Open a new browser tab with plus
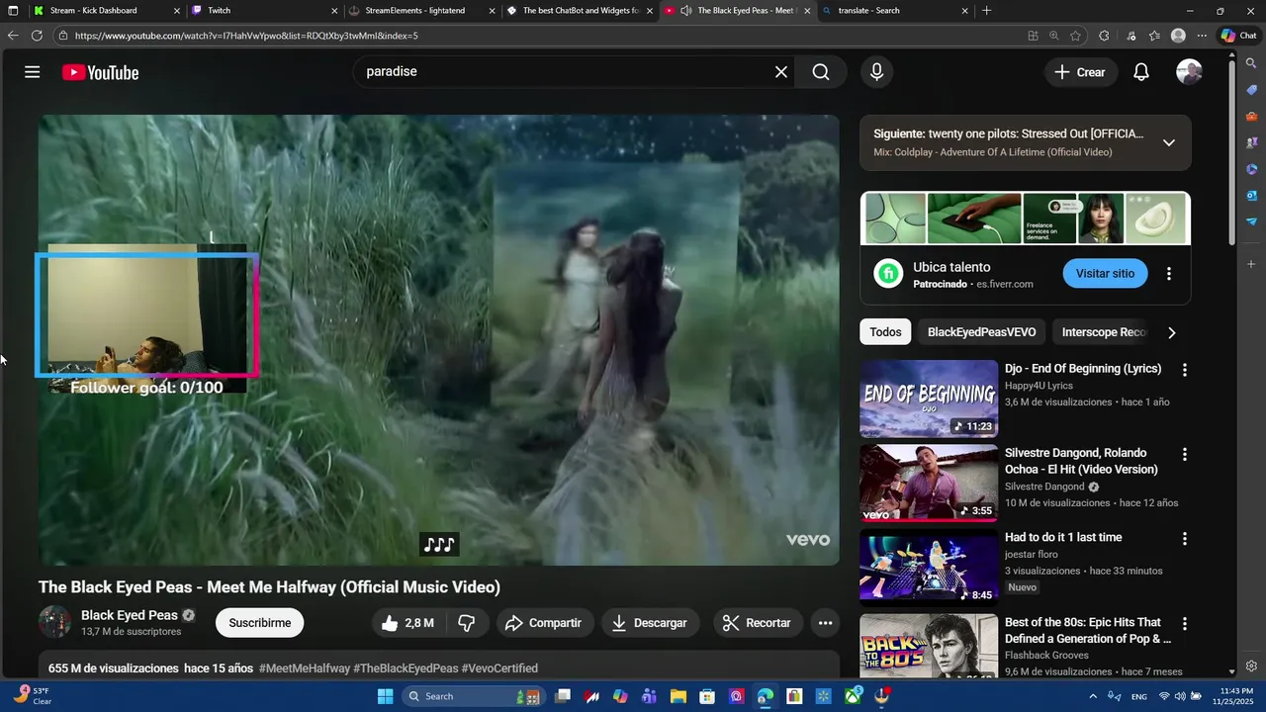This screenshot has width=1266, height=712. (x=986, y=11)
